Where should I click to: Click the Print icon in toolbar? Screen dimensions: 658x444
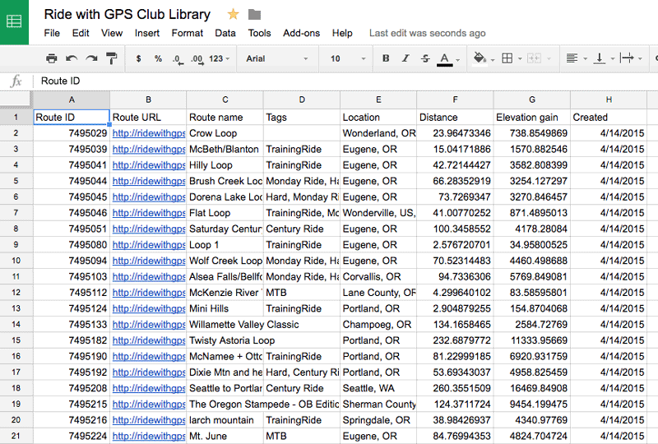coord(51,58)
